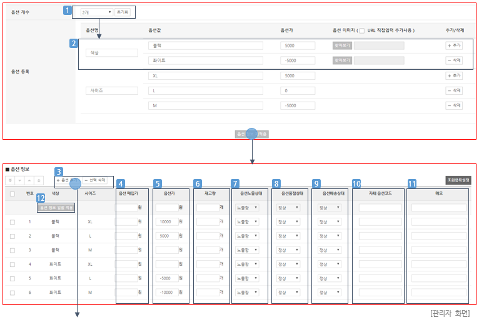
Task: Click the 초기화 reset button
Action: [x=123, y=12]
